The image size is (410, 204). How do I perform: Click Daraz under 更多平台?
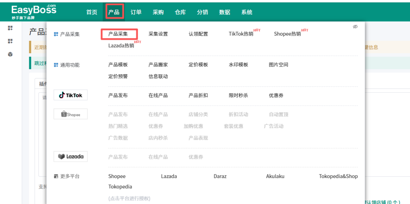(220, 176)
